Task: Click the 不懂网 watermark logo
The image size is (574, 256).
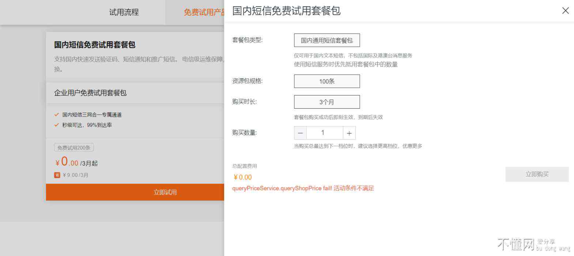Action: tap(516, 244)
